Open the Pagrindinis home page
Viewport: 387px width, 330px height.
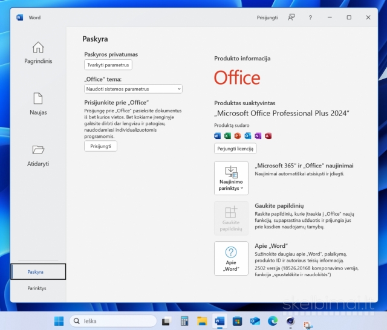37,53
